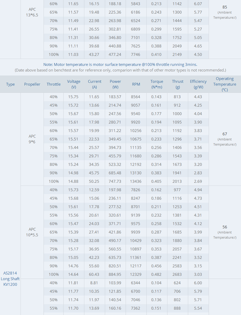The width and height of the screenshot is (241, 315).
Task: Click the Voltage (V) column header
Action: point(74,84)
